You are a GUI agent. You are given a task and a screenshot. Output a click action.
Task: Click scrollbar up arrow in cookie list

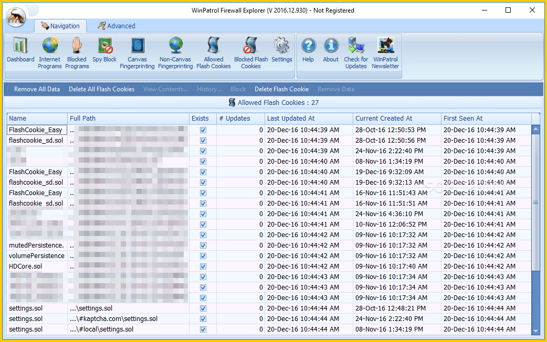[x=535, y=130]
